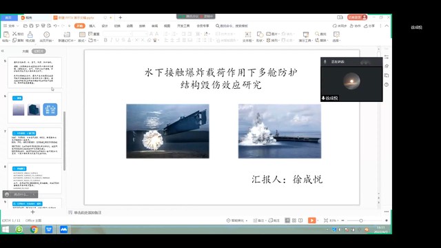Open the reading view book icon
Image resolution: width=441 pixels, height=248 pixels.
tap(300, 220)
